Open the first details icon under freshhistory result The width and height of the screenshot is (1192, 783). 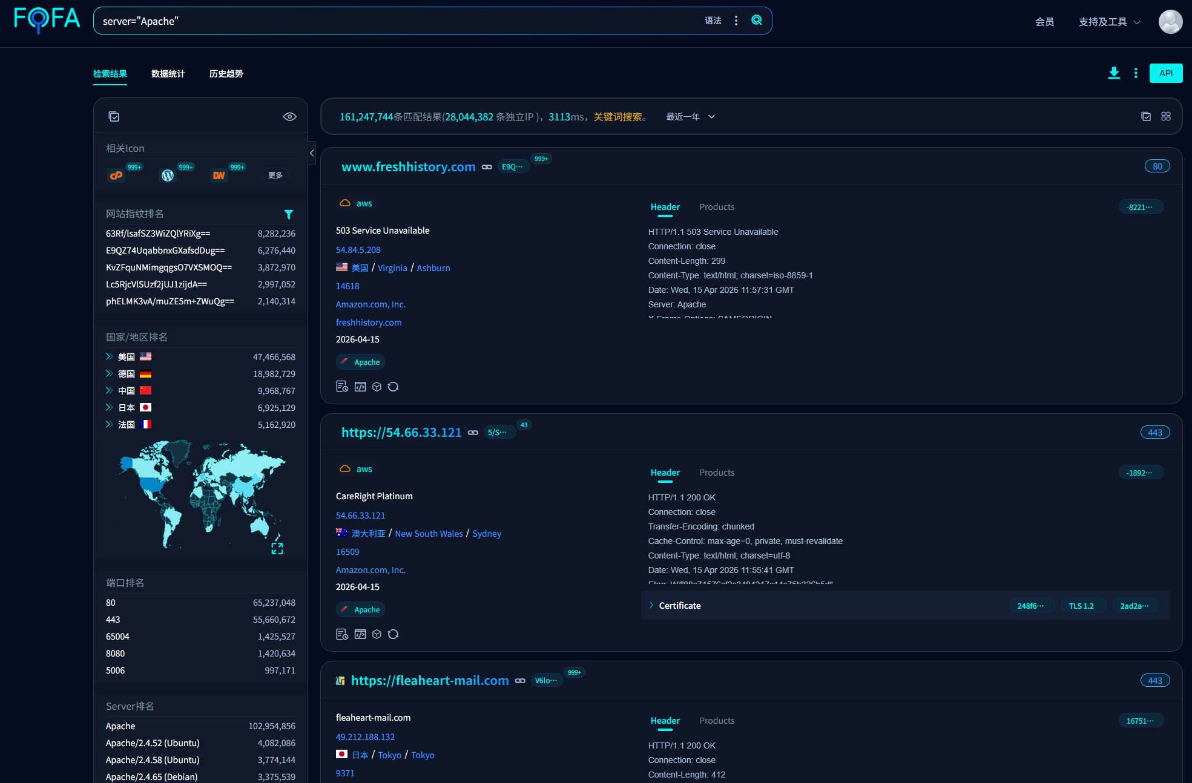coord(342,387)
